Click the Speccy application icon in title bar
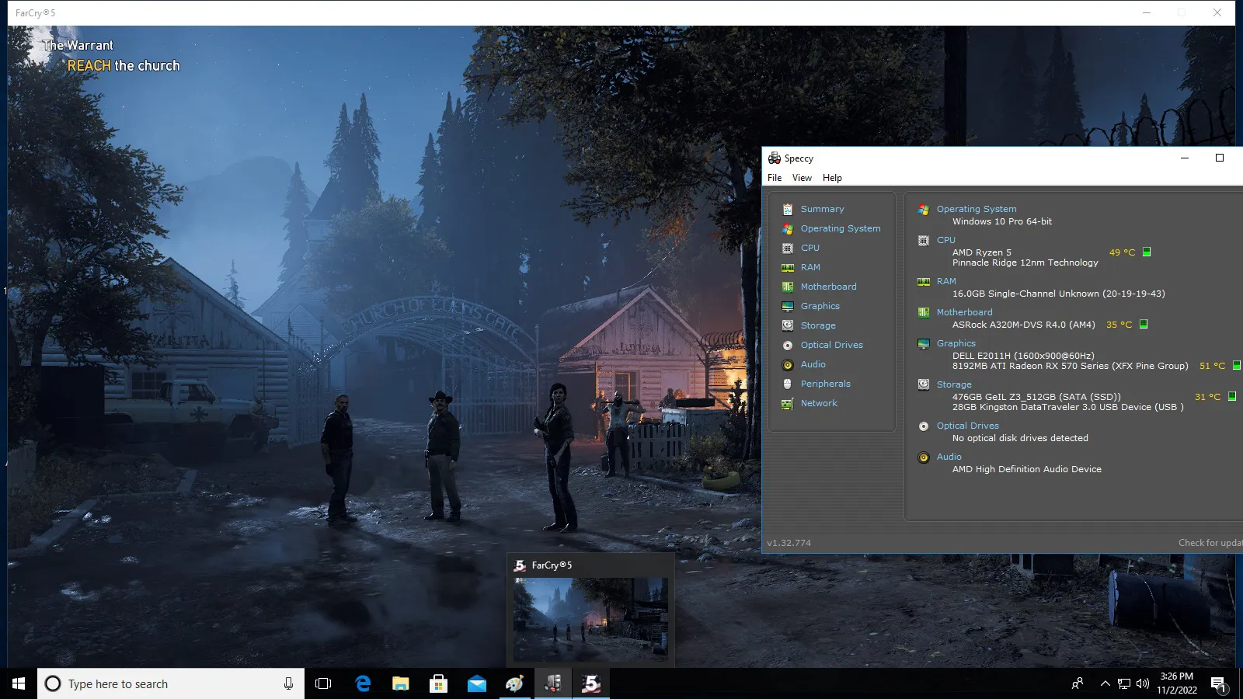 point(775,158)
